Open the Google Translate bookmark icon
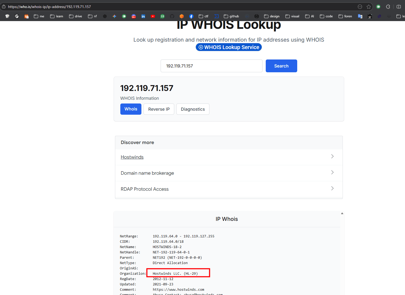This screenshot has width=405, height=295. (x=360, y=16)
